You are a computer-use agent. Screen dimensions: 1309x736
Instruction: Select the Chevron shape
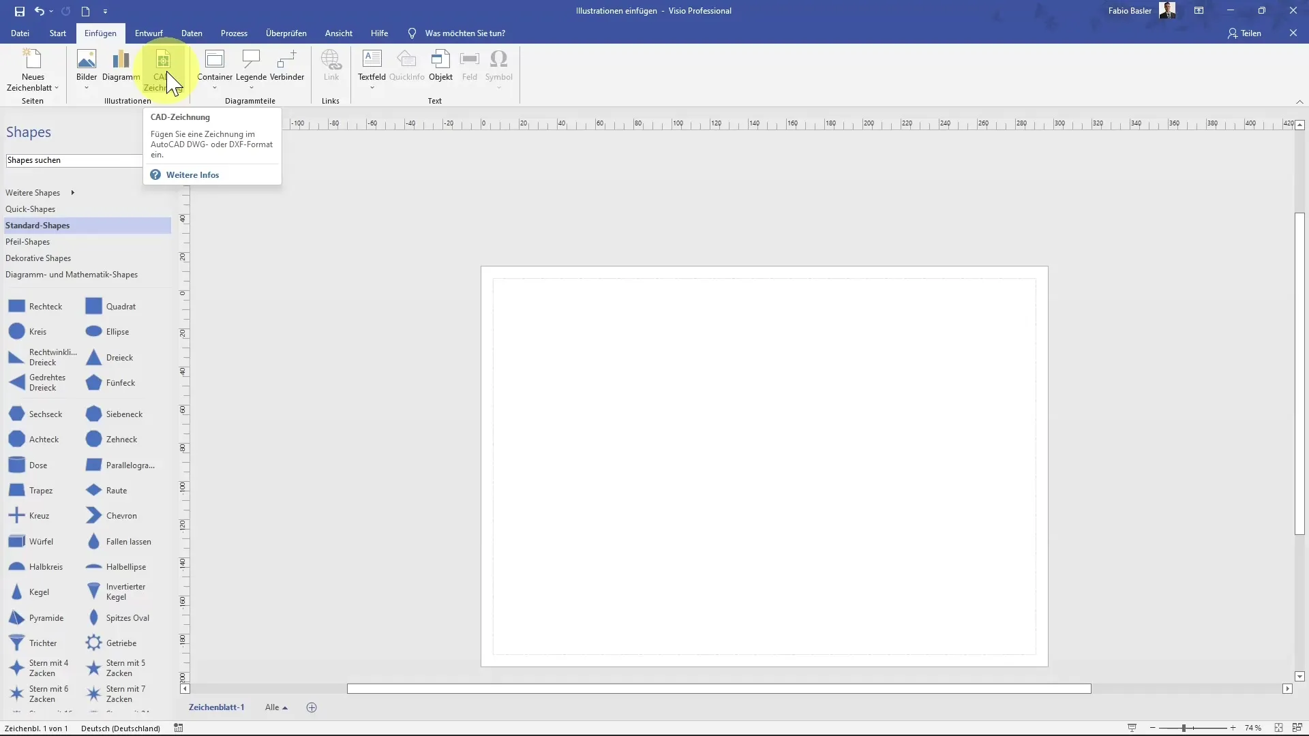111,516
